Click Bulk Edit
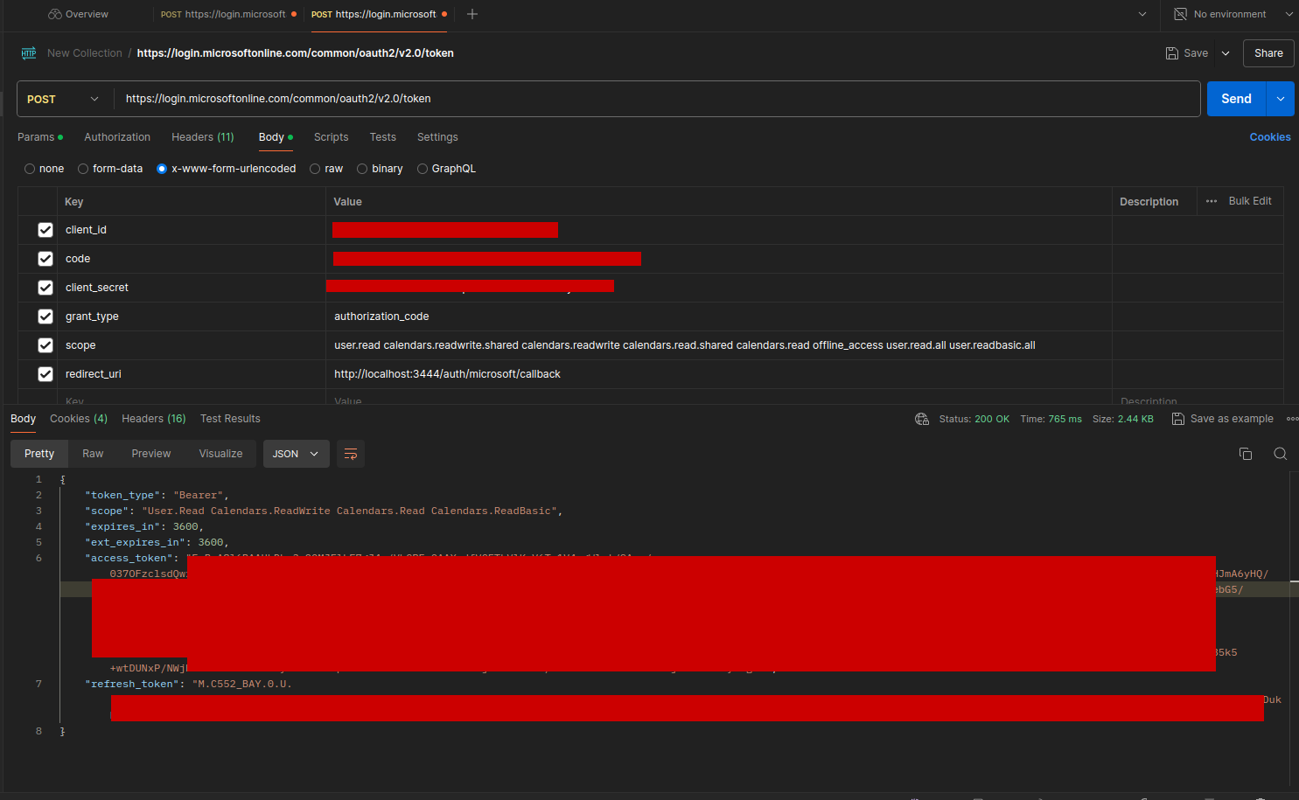This screenshot has height=800, width=1299. [x=1250, y=201]
